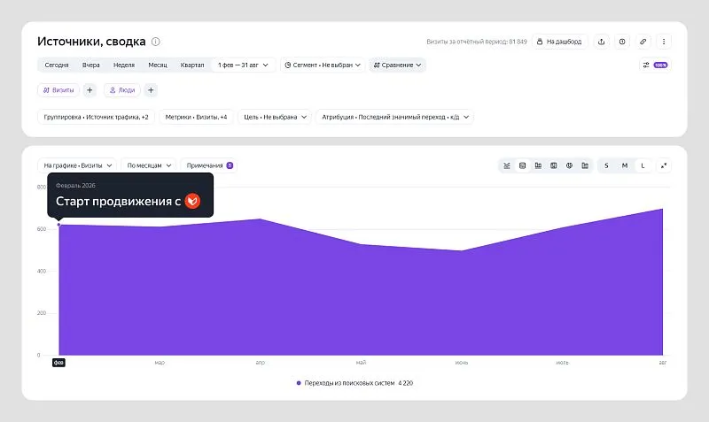Copy the report link via chain icon
The height and width of the screenshot is (422, 709).
(643, 42)
